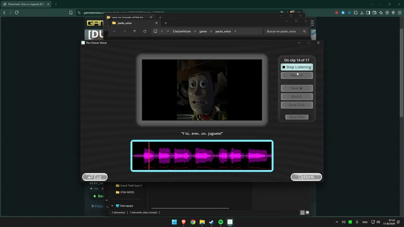Image resolution: width=404 pixels, height=227 pixels.
Task: Collapse the 'Este equipo' tree node
Action: pos(112,206)
